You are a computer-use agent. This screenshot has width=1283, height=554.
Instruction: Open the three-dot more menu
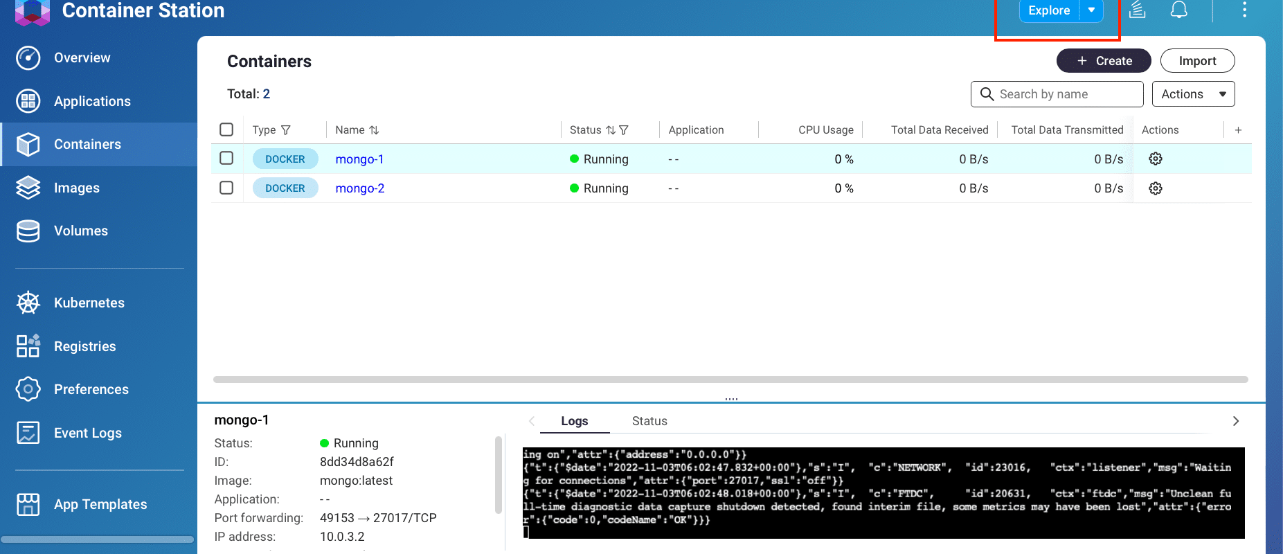[1244, 10]
